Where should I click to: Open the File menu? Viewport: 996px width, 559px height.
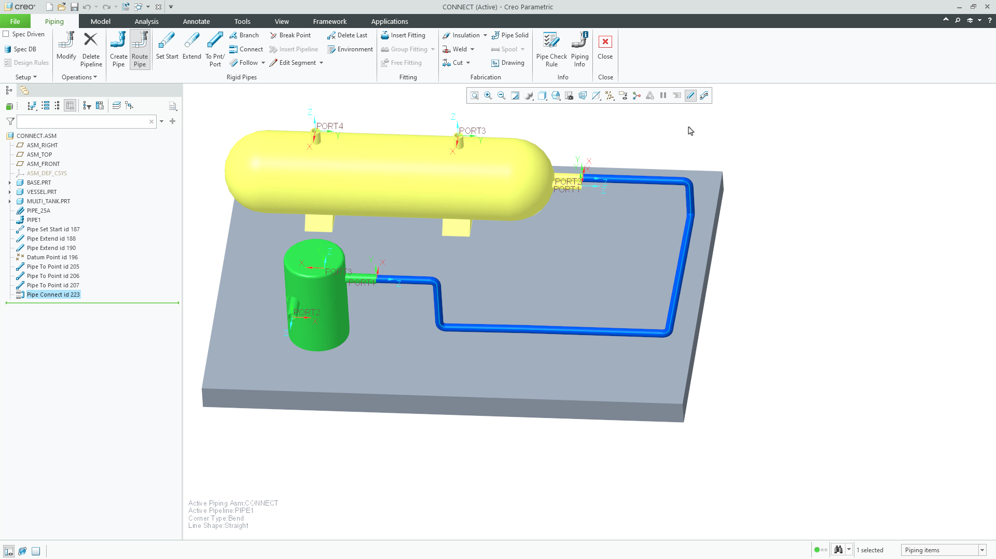(15, 21)
